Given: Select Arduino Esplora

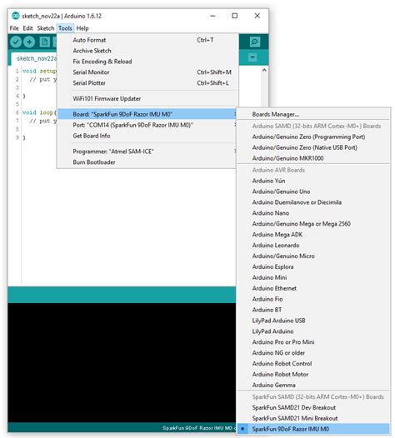Looking at the screenshot, I should click(313, 266).
